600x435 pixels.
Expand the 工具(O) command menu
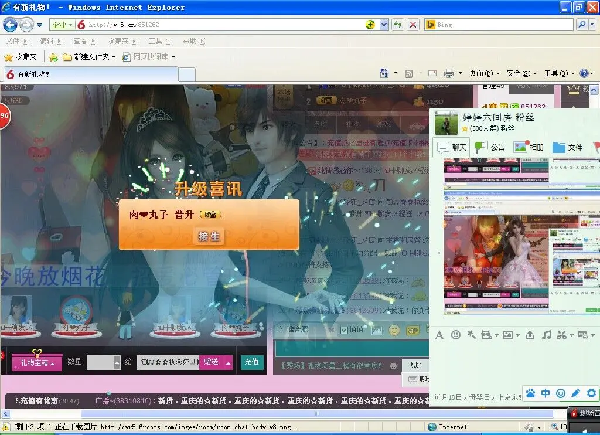point(559,73)
